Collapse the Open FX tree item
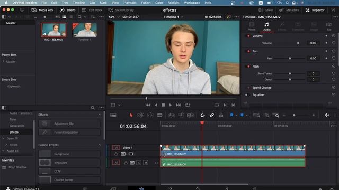339x190 pixels. [4, 138]
